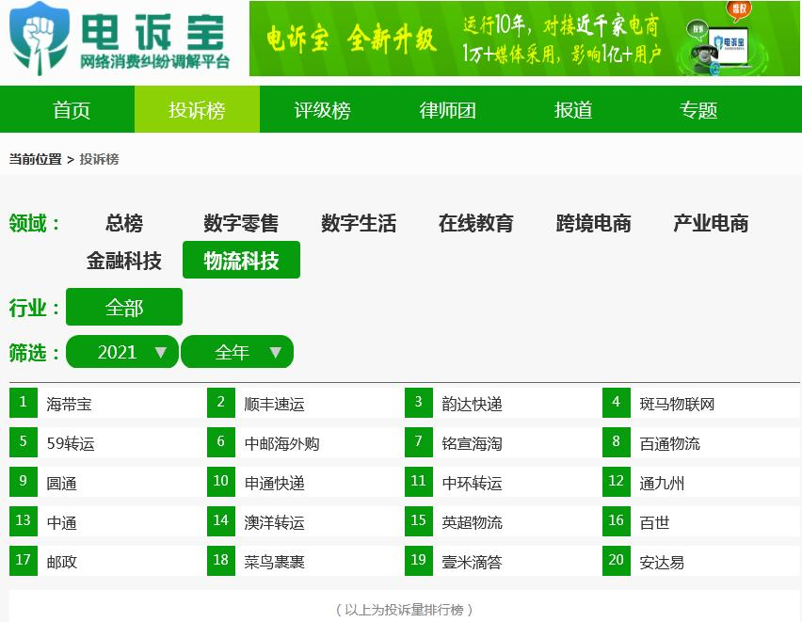Open rank 20 company 安达易
Screen dimensions: 802x622
[x=662, y=562]
